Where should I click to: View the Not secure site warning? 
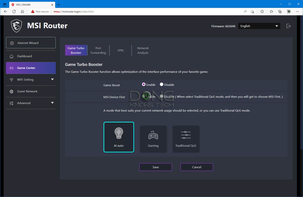40,11
